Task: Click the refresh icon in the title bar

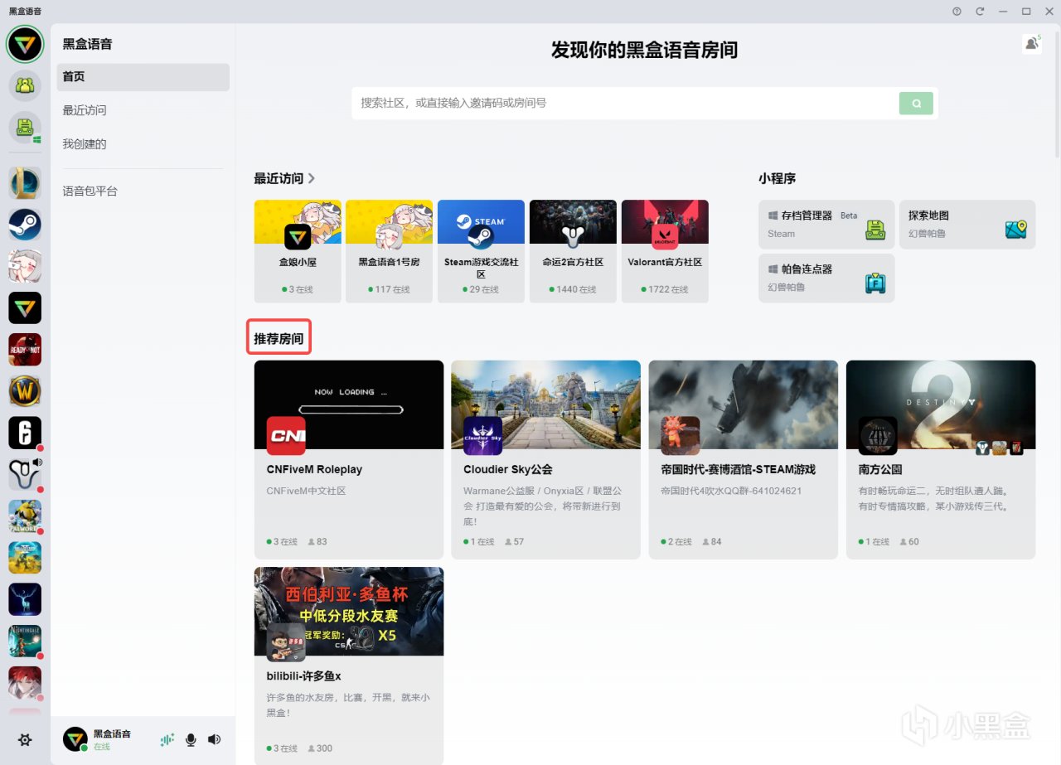Action: point(980,11)
